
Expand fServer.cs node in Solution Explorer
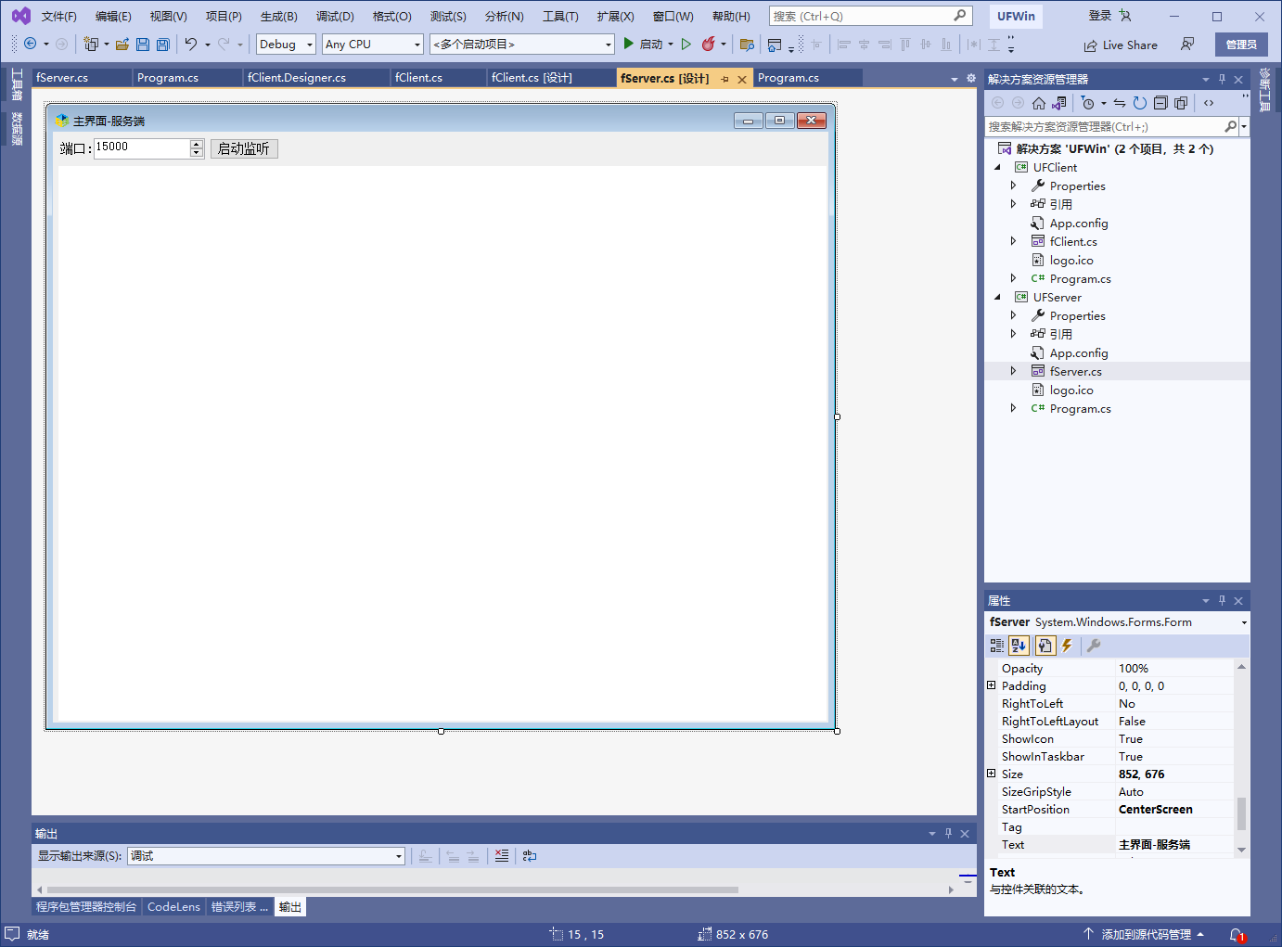pyautogui.click(x=1013, y=371)
